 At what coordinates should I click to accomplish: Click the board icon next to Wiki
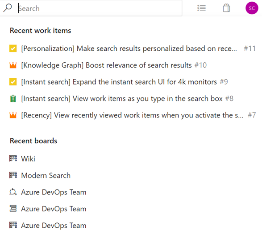(x=13, y=158)
